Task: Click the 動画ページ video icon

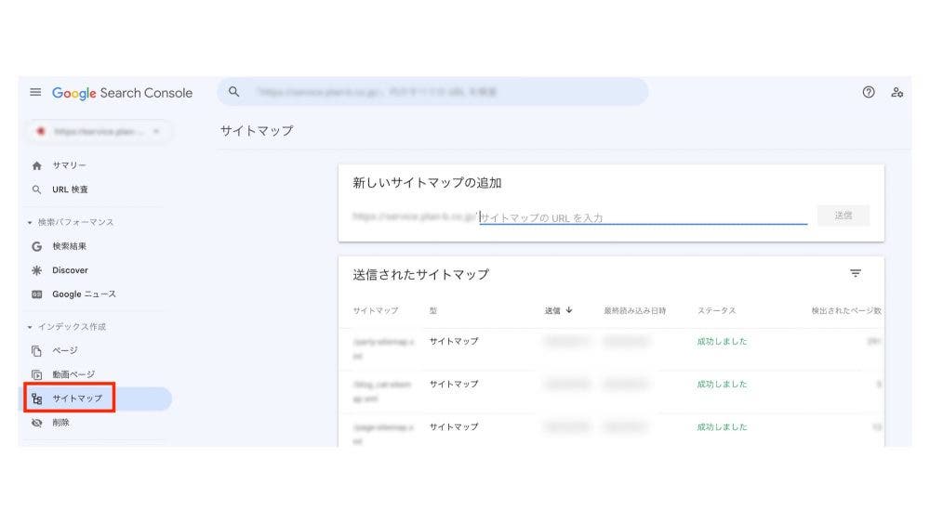Action: coord(36,374)
